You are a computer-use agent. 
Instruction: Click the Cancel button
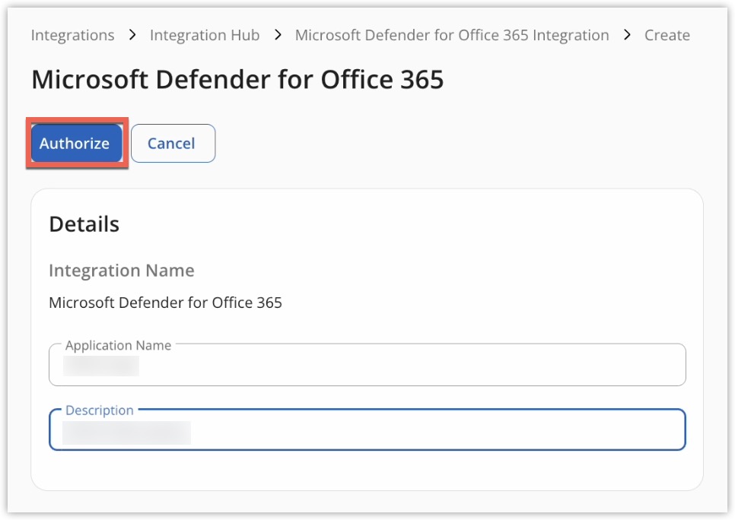pyautogui.click(x=172, y=143)
